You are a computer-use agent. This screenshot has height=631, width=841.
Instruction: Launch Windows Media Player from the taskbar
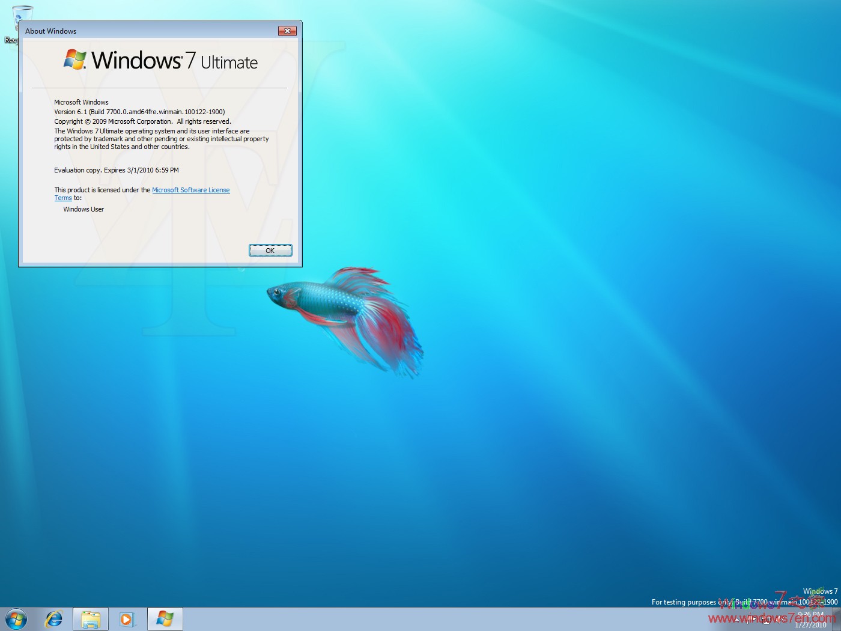(x=127, y=618)
